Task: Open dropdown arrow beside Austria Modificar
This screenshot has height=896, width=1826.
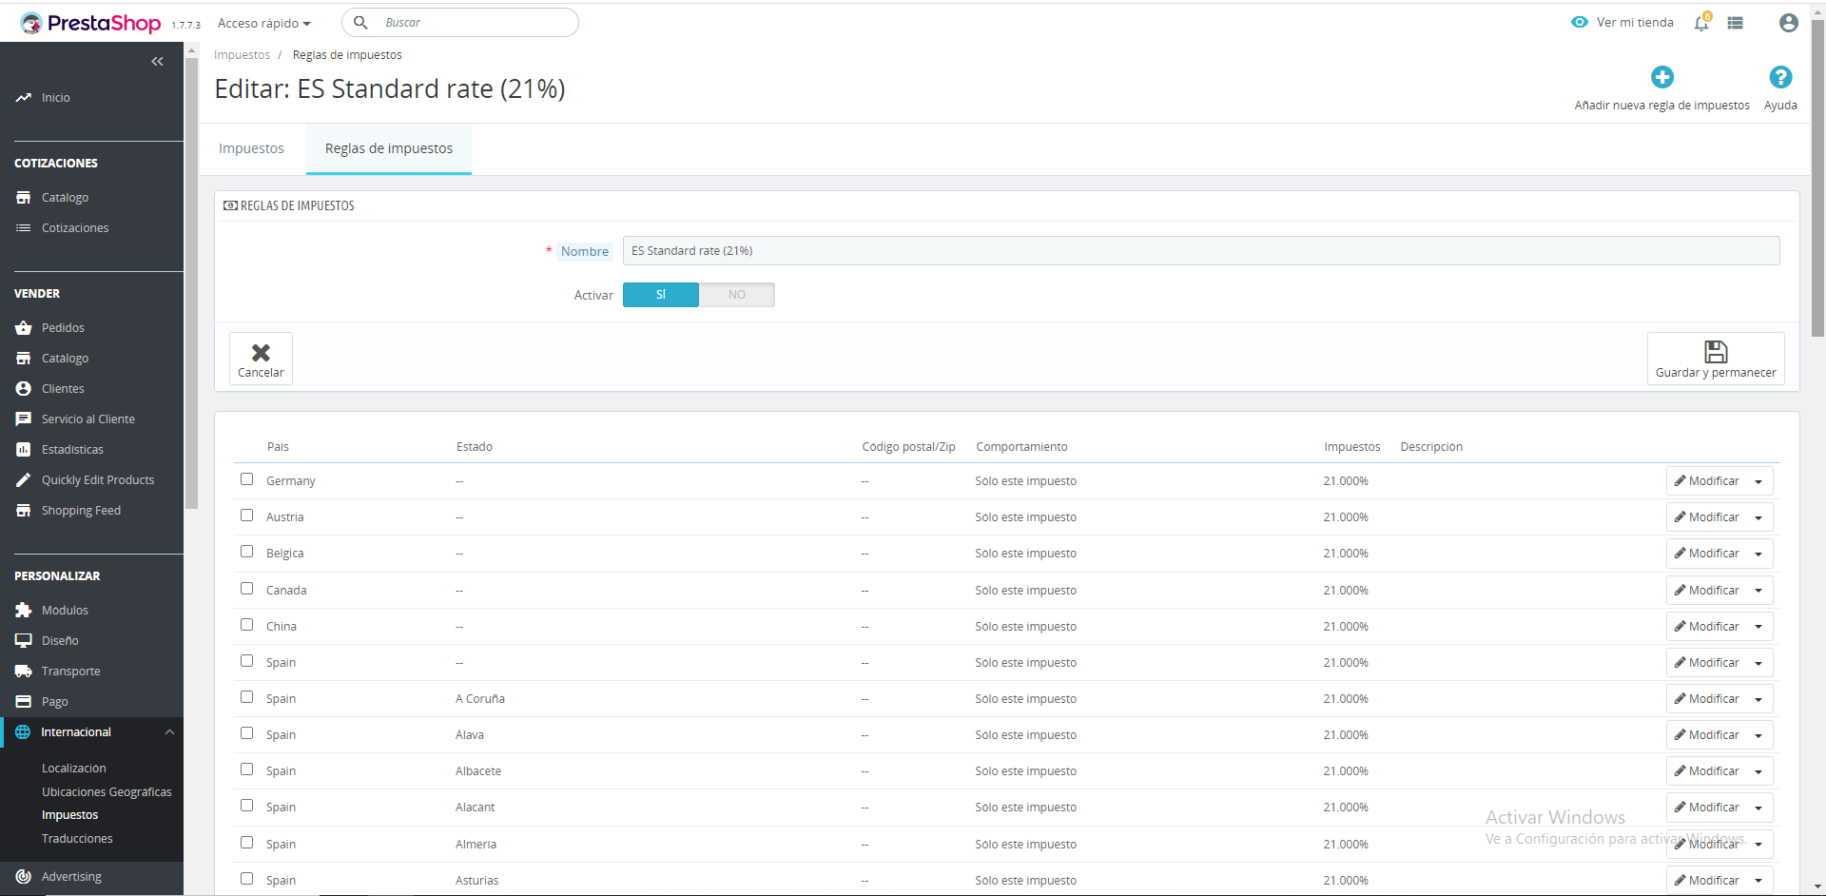Action: (1758, 517)
